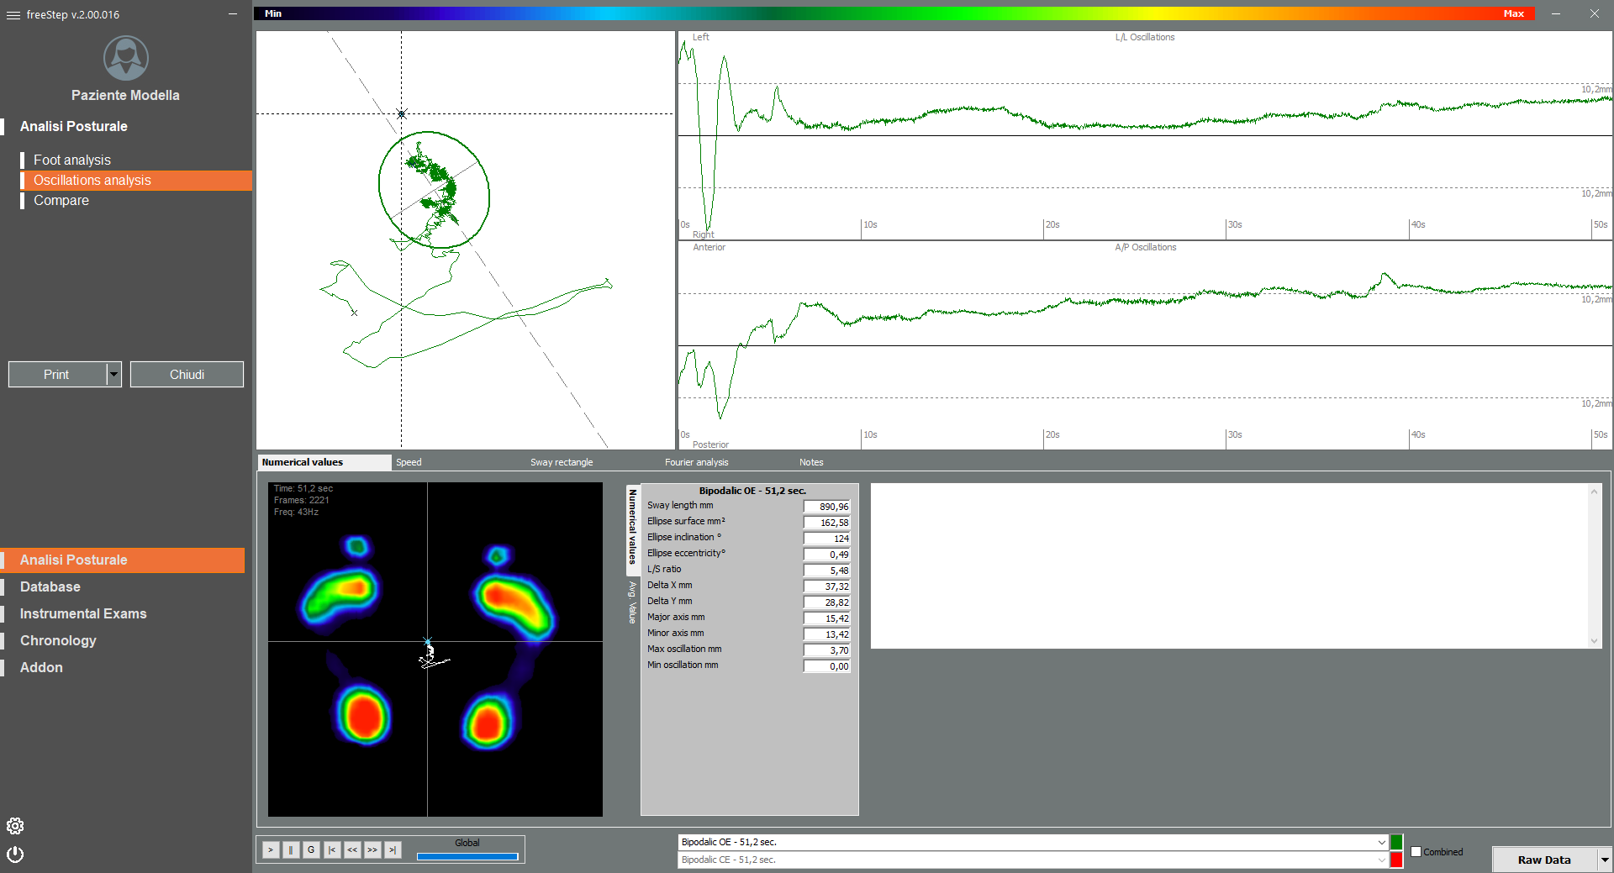Open the Print button dropdown arrow
Viewport: 1614px width, 873px height.
click(x=114, y=375)
